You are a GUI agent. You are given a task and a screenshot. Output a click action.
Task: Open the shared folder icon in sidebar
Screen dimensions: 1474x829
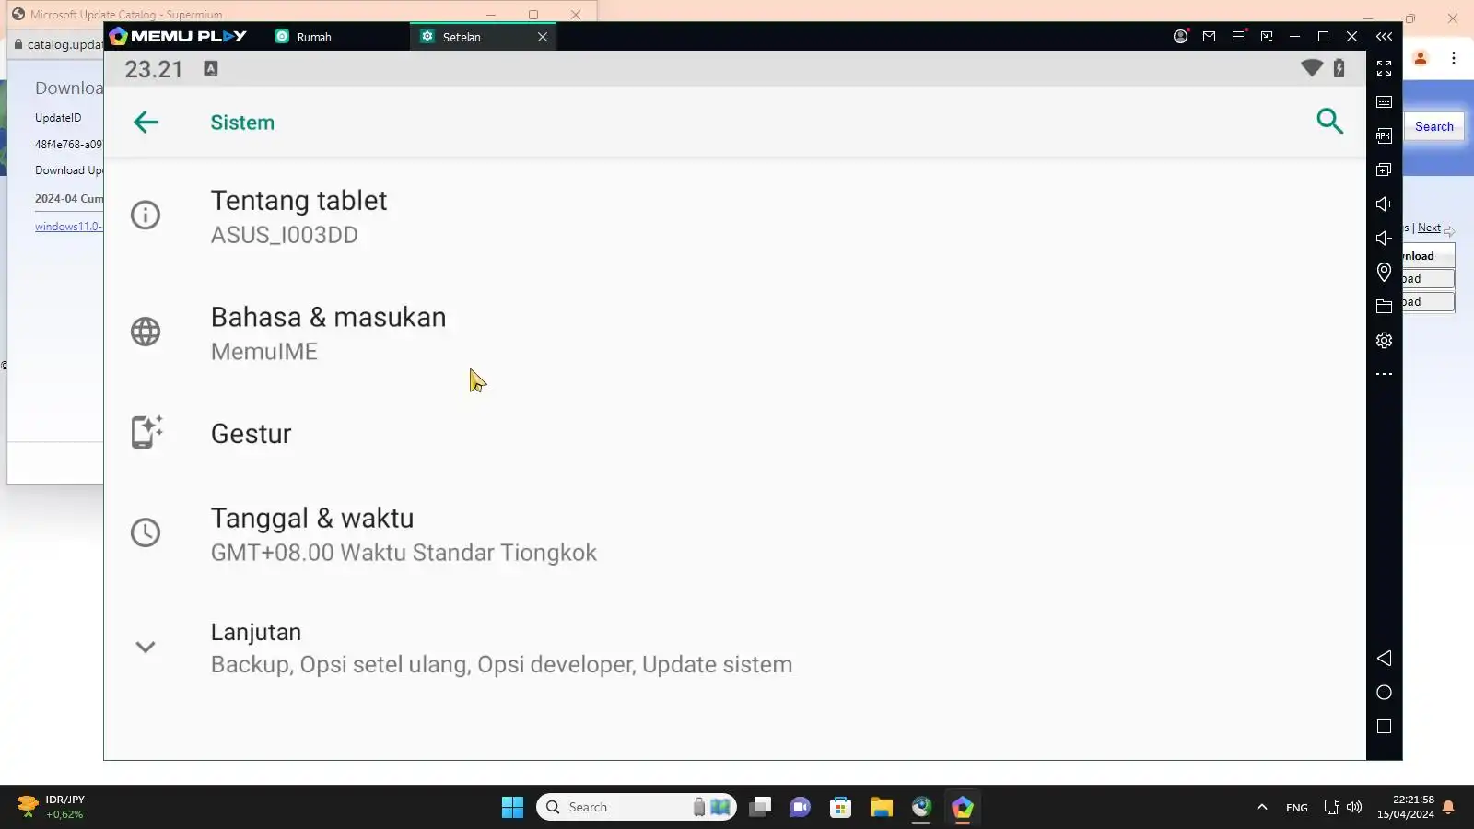coord(1384,306)
